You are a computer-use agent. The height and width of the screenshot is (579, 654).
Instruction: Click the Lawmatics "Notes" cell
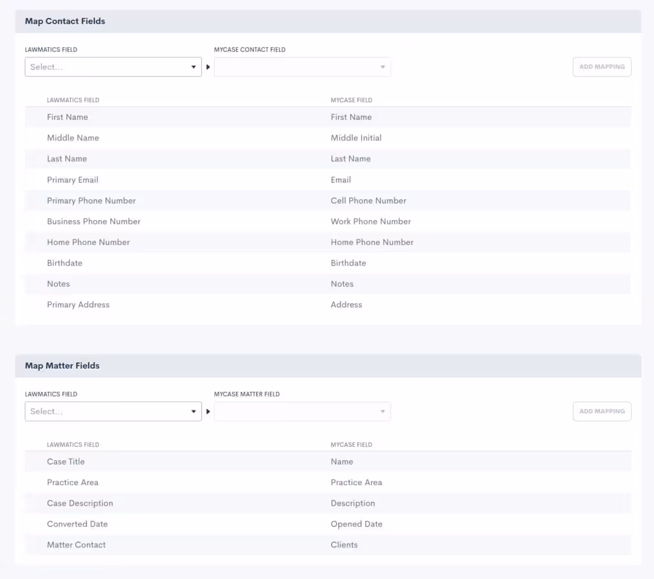click(x=58, y=284)
